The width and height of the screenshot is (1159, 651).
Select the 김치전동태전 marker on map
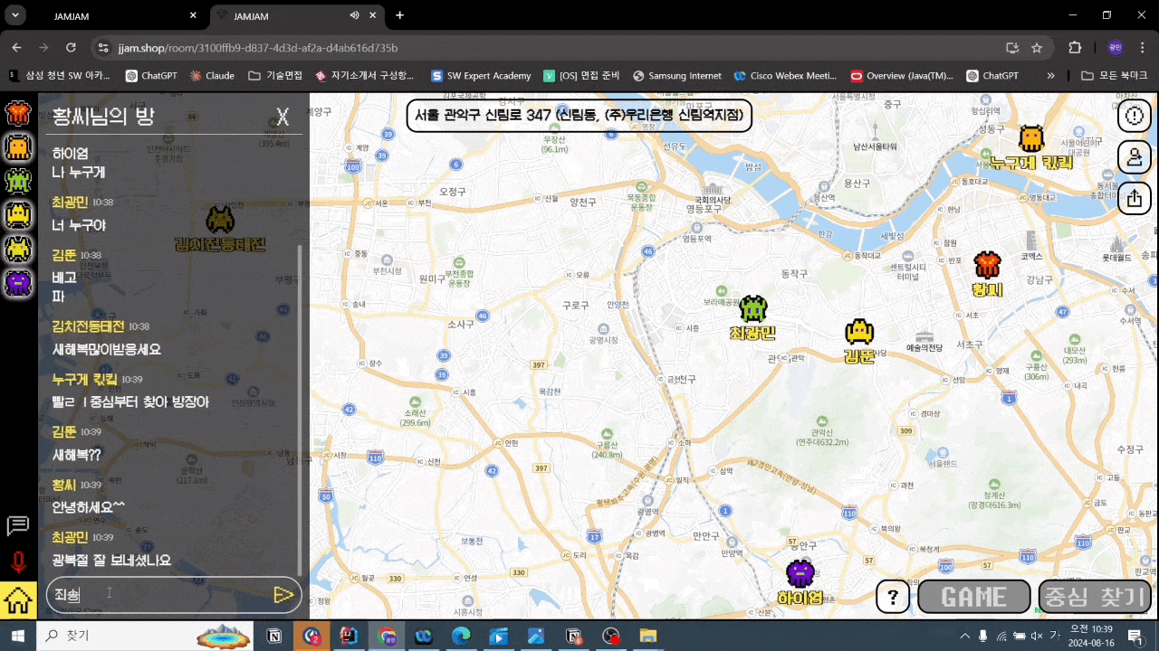(x=220, y=229)
